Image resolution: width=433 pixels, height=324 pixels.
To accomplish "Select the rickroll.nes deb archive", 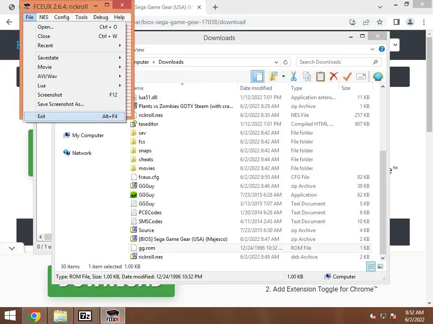I will tap(250, 257).
